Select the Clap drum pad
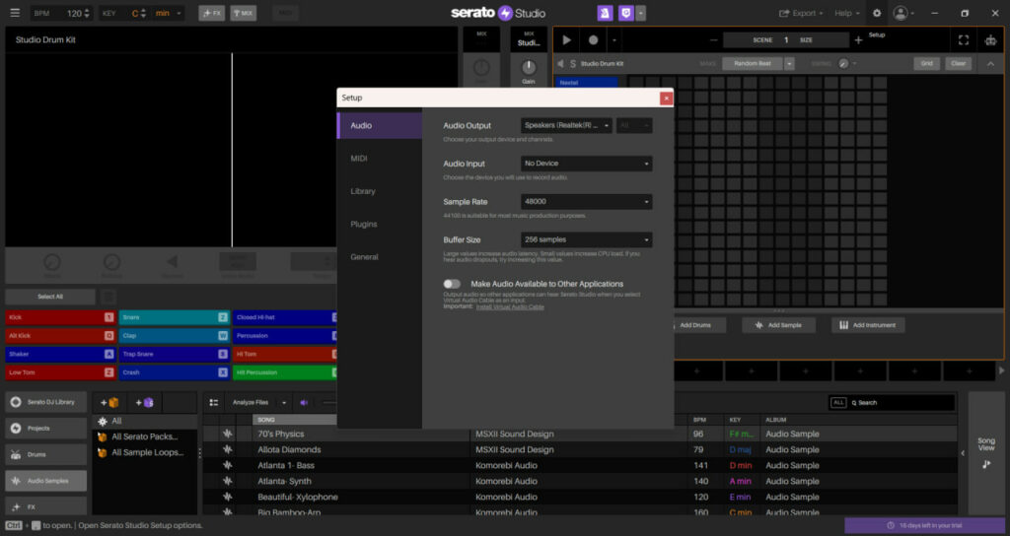The width and height of the screenshot is (1010, 536). point(174,335)
